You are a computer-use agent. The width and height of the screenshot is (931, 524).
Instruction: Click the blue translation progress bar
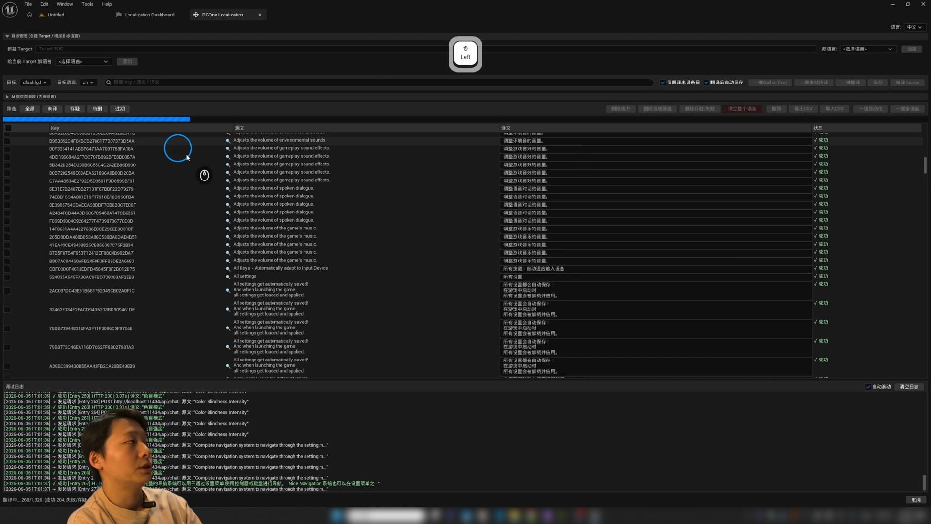click(x=96, y=119)
